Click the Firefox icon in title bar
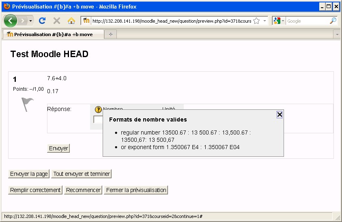 click(x=7, y=6)
